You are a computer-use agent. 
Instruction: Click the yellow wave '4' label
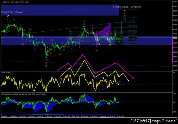(125, 11)
